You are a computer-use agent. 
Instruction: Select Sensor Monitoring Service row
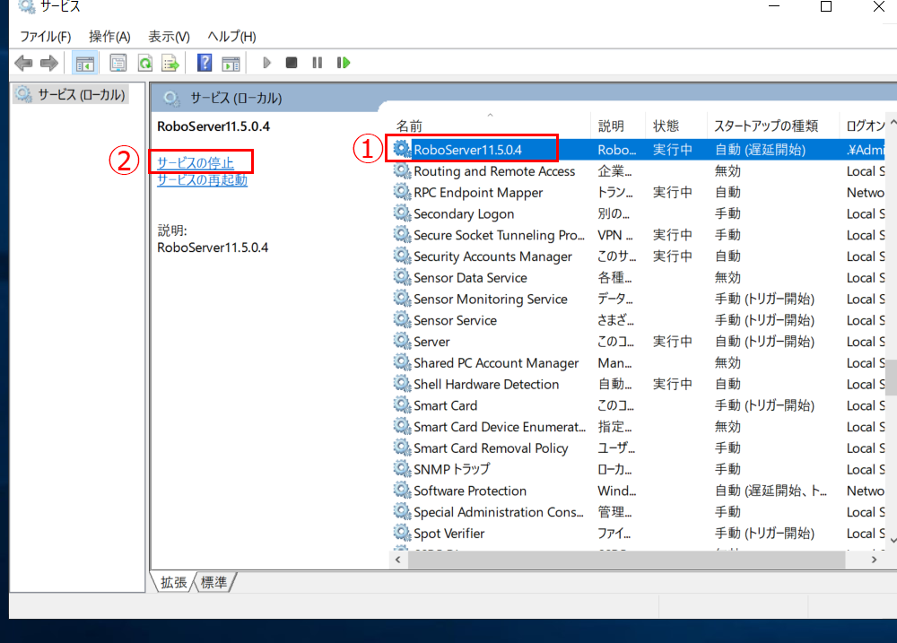639,299
